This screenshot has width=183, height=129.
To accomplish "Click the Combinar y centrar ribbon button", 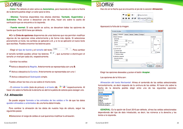I will pyautogui.click(x=144, y=18).
